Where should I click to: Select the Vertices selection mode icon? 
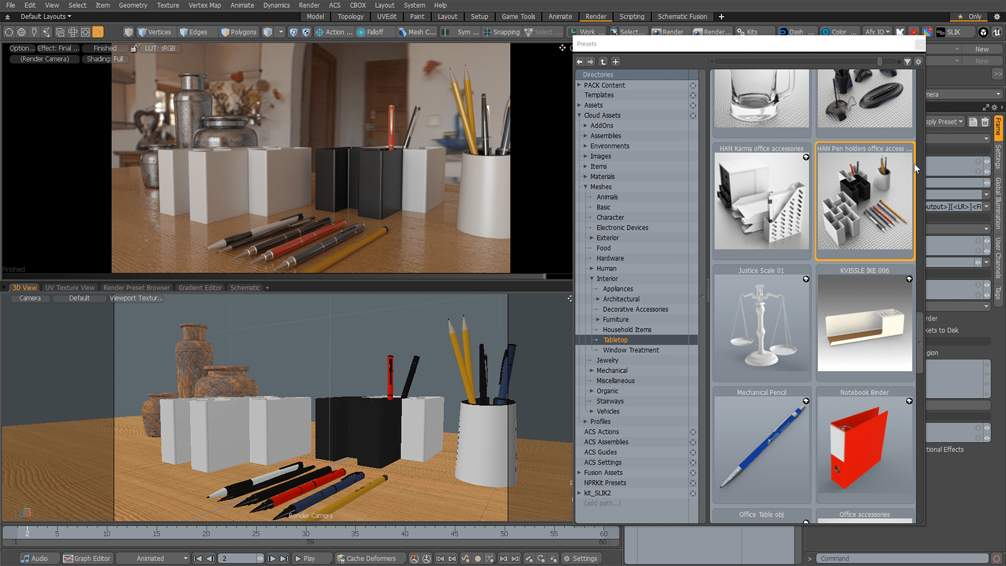pyautogui.click(x=142, y=32)
